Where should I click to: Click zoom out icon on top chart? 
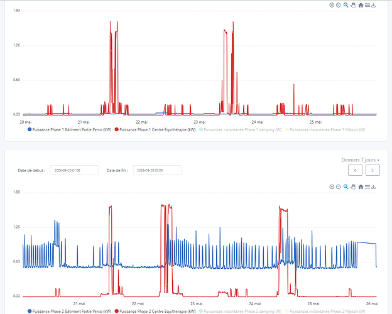pos(339,5)
